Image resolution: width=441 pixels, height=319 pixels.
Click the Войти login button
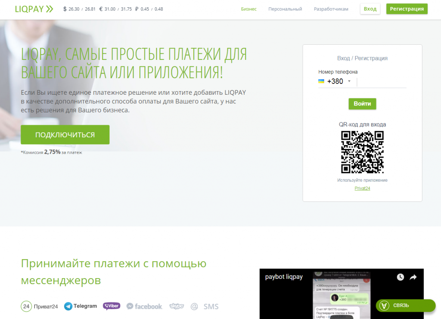(362, 104)
